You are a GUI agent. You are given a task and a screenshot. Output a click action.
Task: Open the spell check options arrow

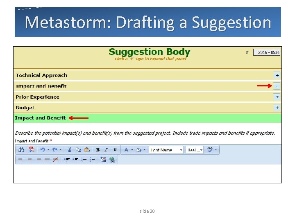click(x=216, y=150)
